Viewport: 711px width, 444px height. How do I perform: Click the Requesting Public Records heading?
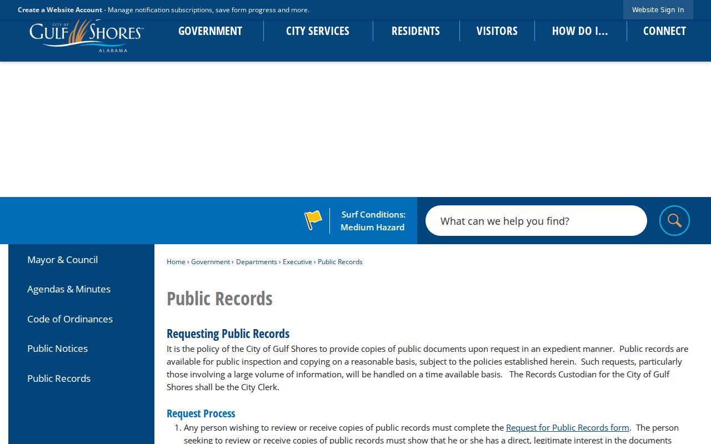pos(228,333)
